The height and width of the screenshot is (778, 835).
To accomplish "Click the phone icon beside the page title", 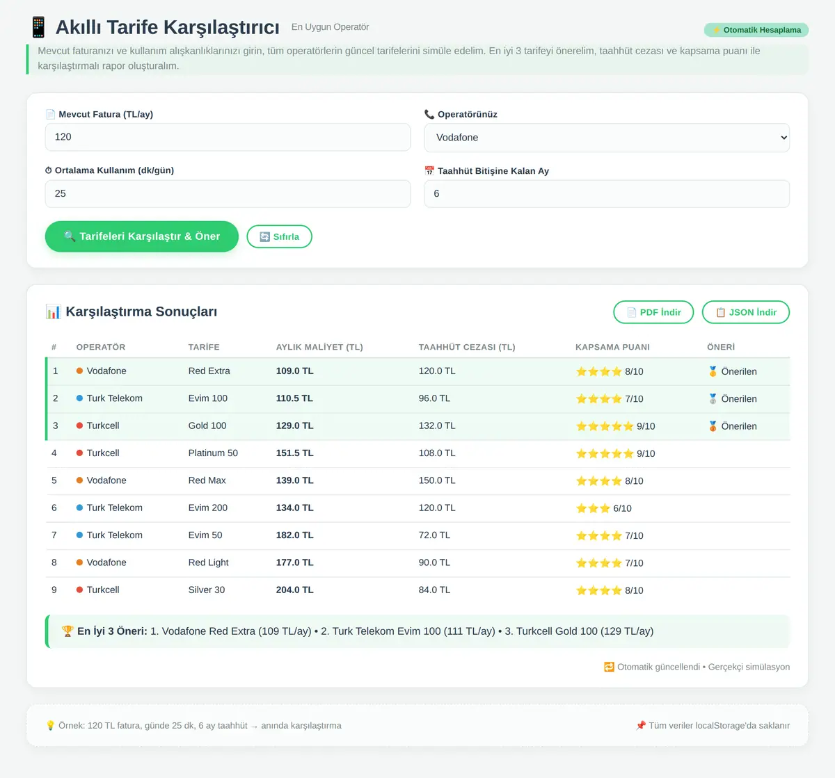I will [x=38, y=27].
